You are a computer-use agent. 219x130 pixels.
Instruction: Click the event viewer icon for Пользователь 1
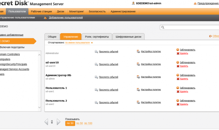tap(96, 90)
